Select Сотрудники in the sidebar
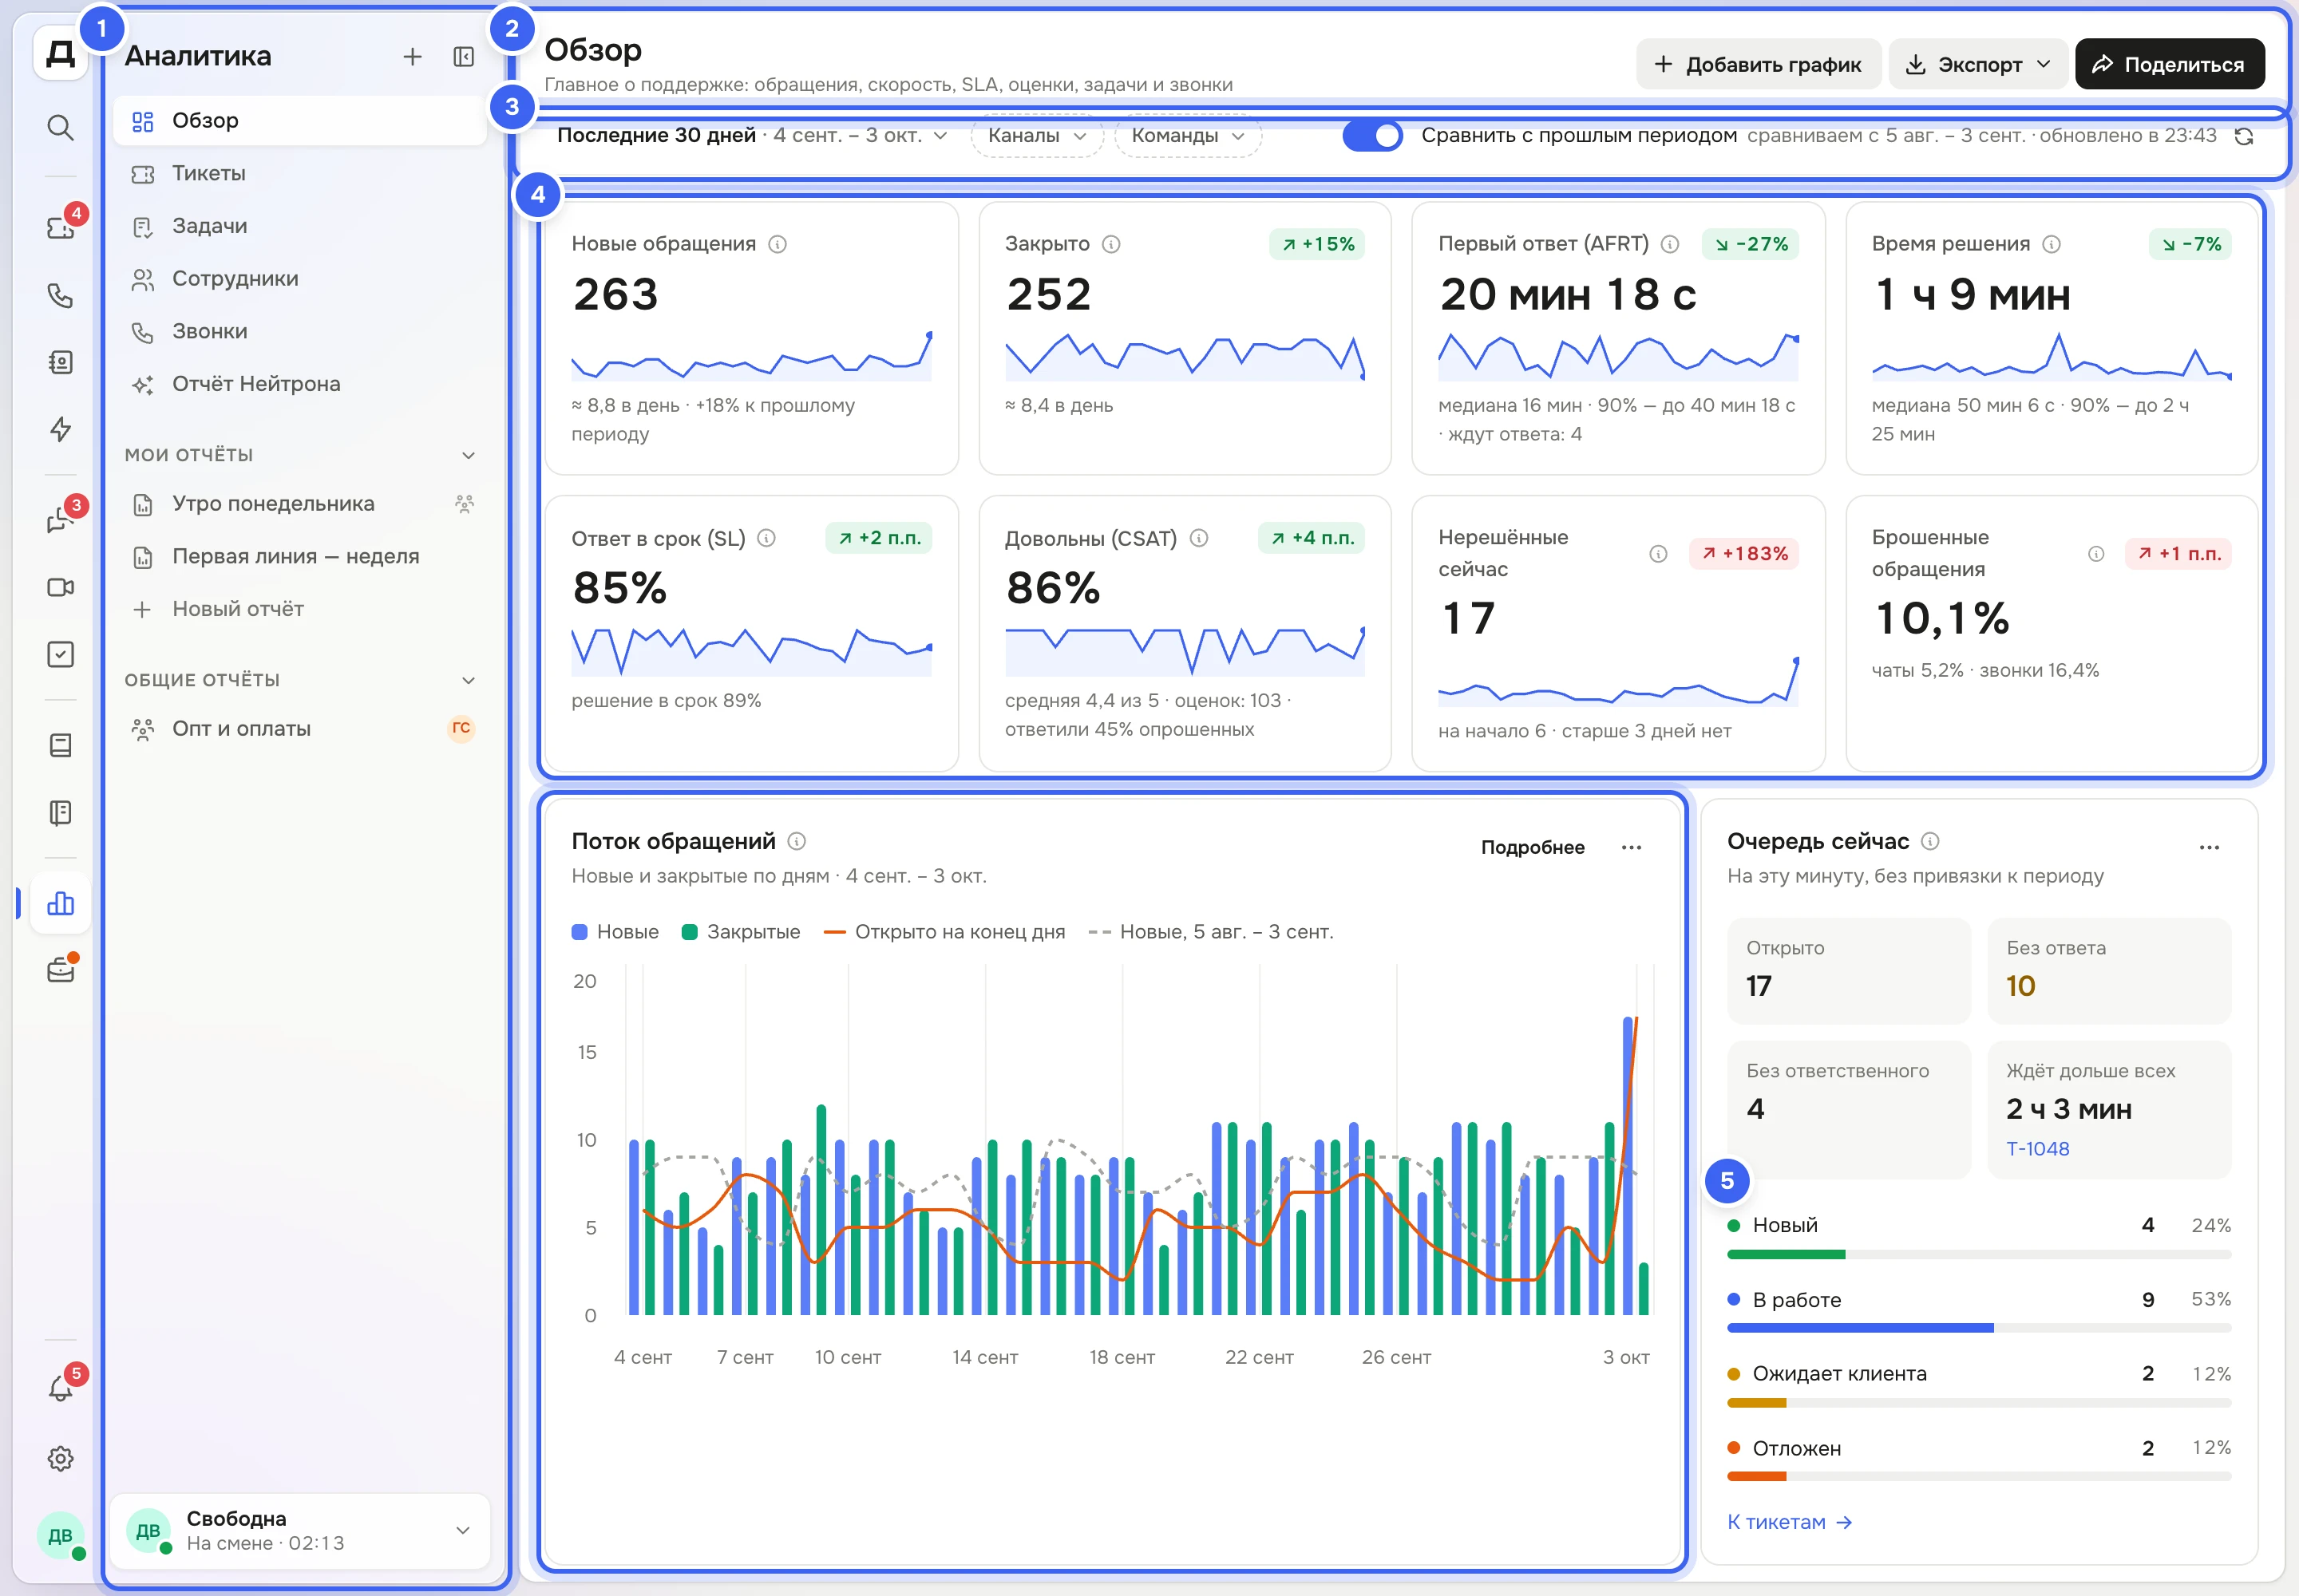 [x=300, y=279]
